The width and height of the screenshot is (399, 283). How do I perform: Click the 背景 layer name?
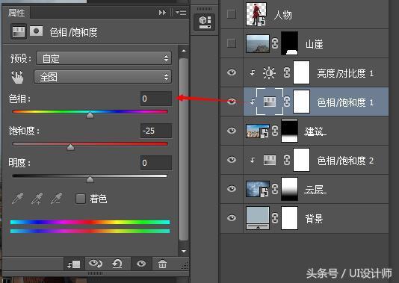pos(314,219)
